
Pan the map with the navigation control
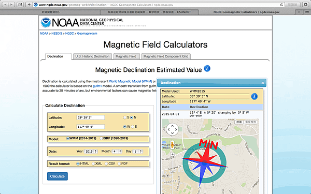172,129
